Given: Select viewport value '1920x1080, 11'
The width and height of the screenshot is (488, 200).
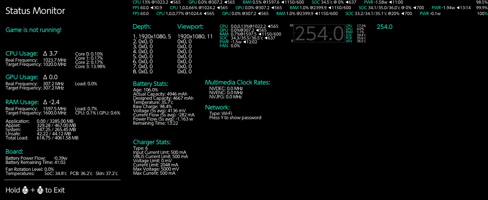Looking at the screenshot, I should pos(195,36).
